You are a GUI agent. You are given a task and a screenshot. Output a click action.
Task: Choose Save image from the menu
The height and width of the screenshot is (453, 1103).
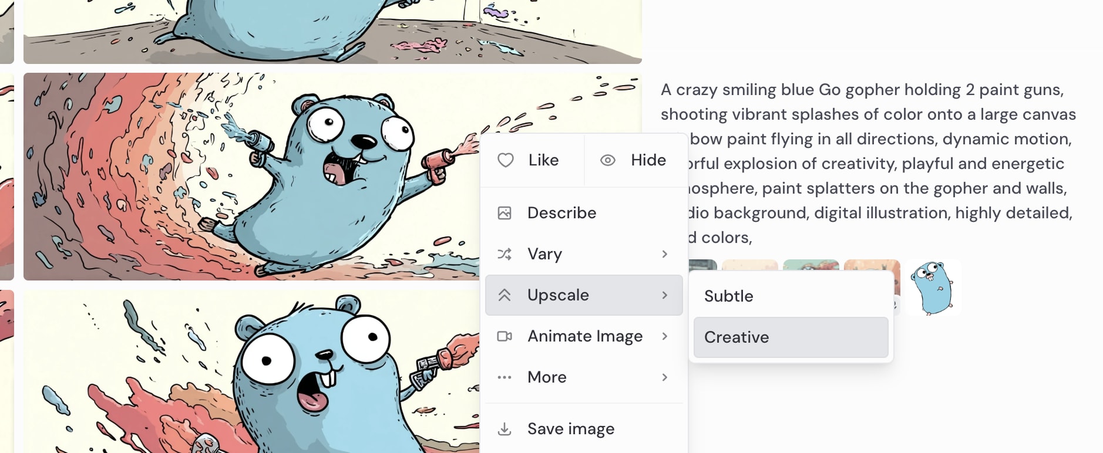(584, 429)
